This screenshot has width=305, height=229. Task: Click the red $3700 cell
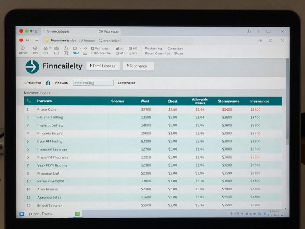(x=255, y=134)
